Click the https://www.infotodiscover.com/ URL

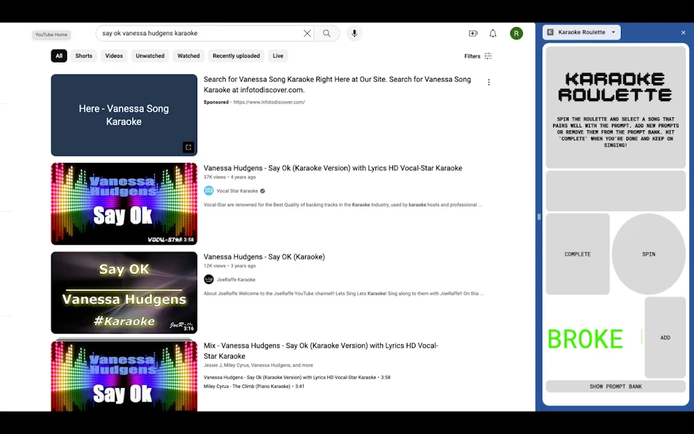click(x=269, y=102)
